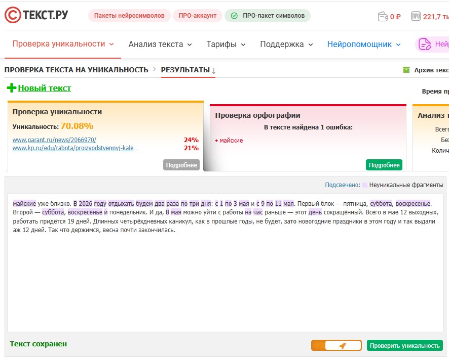Click the Архив green box icon

pyautogui.click(x=406, y=70)
